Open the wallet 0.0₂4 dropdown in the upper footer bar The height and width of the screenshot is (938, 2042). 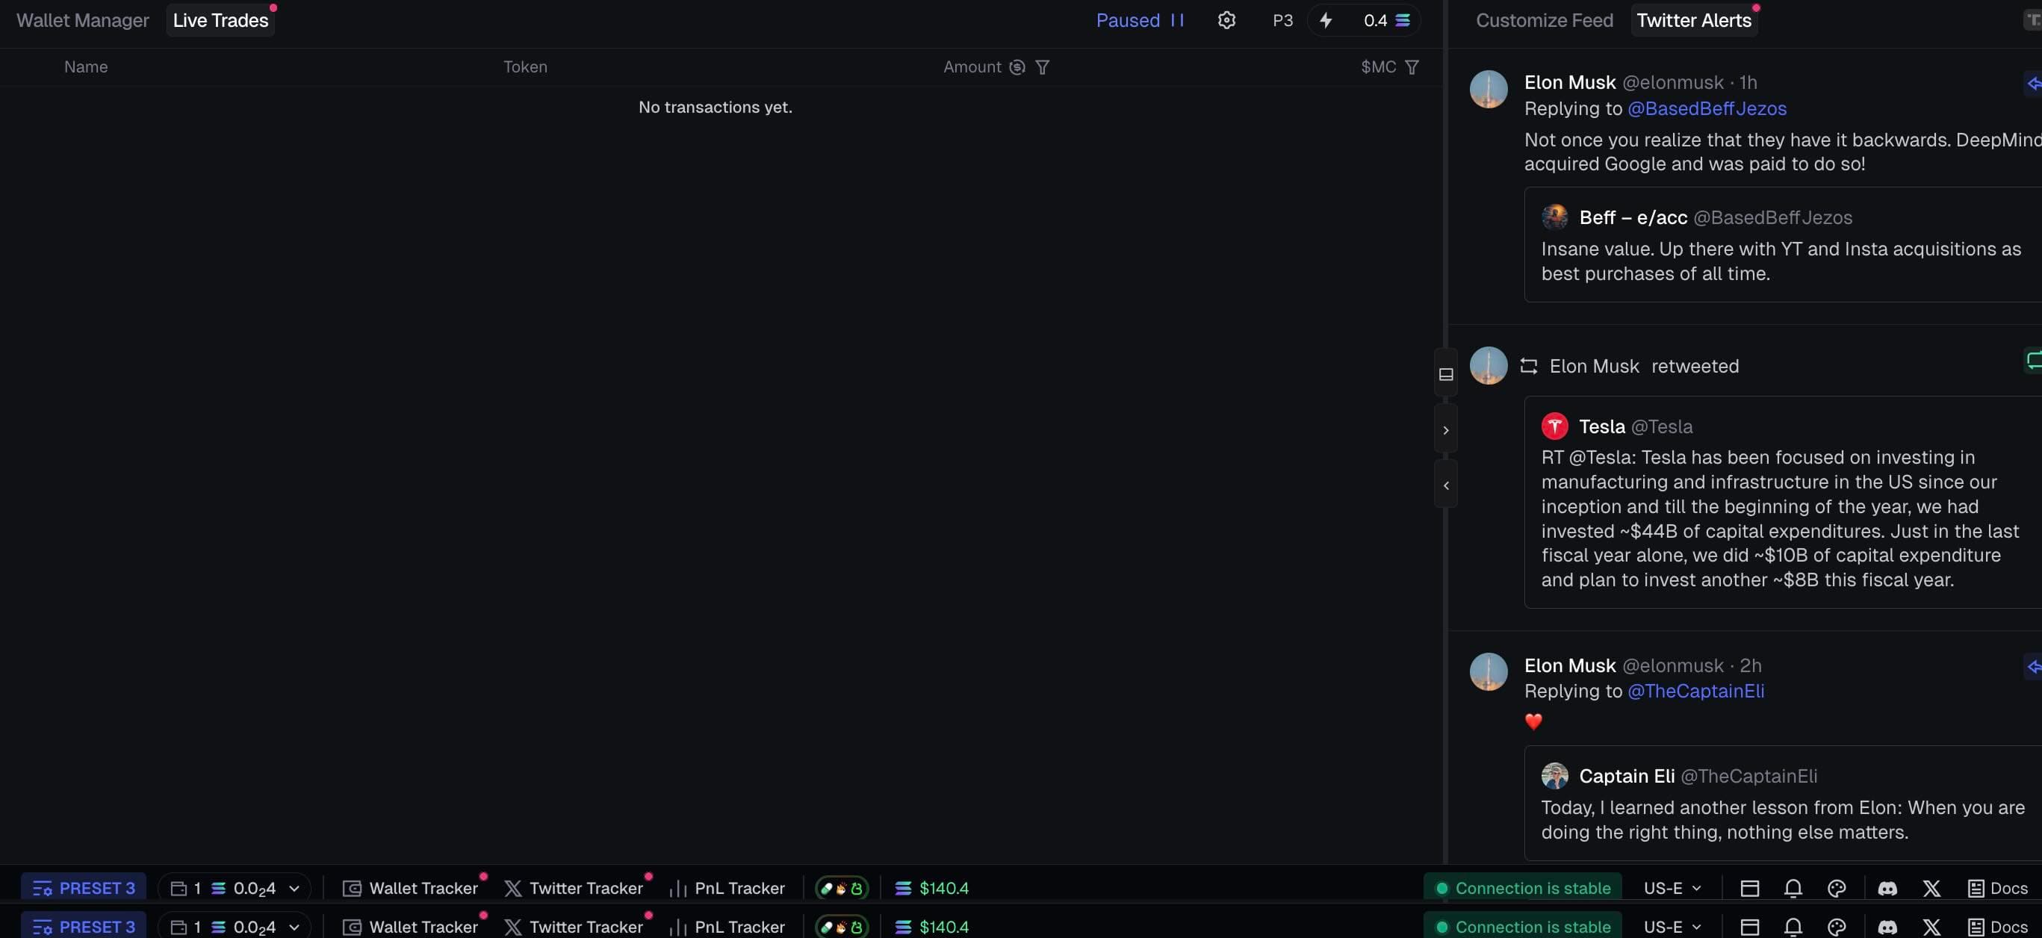point(235,888)
